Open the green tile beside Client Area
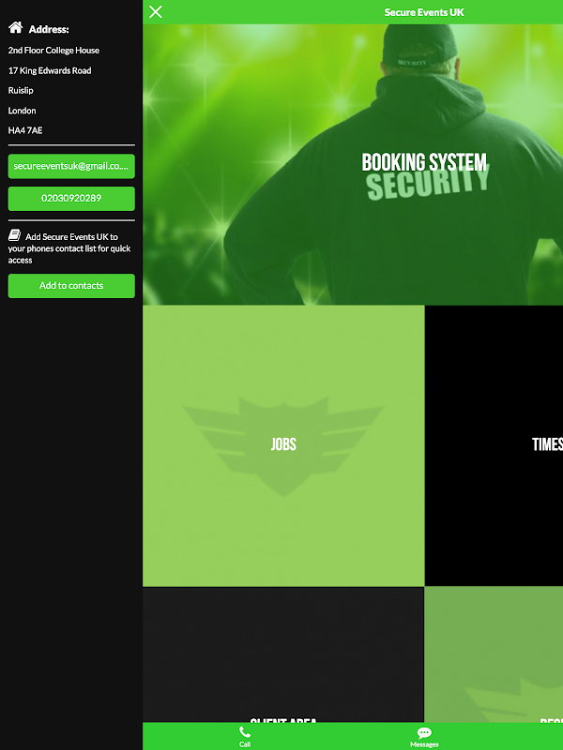 tap(494, 654)
